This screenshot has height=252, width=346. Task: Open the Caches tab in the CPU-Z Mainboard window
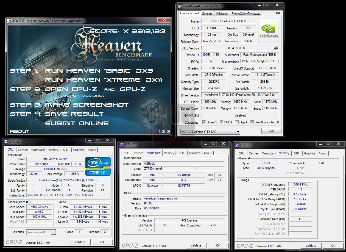pyautogui.click(x=139, y=153)
